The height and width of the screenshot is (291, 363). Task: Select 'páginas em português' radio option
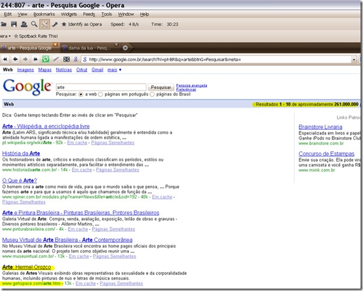pos(101,94)
